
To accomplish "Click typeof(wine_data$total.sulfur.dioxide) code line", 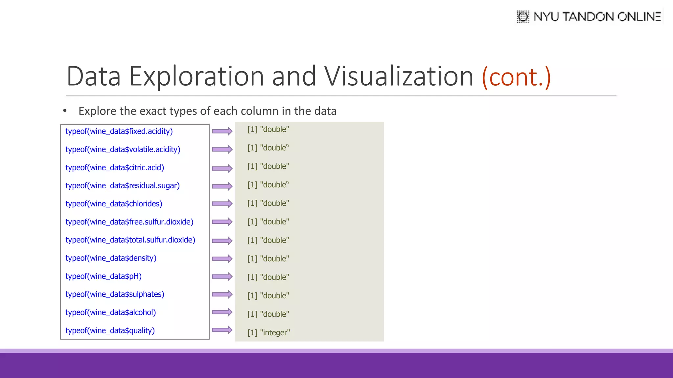I will coord(130,240).
